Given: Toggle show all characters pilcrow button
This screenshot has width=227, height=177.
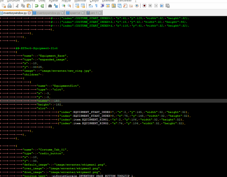Looking at the screenshot, I should [x=96, y=6].
